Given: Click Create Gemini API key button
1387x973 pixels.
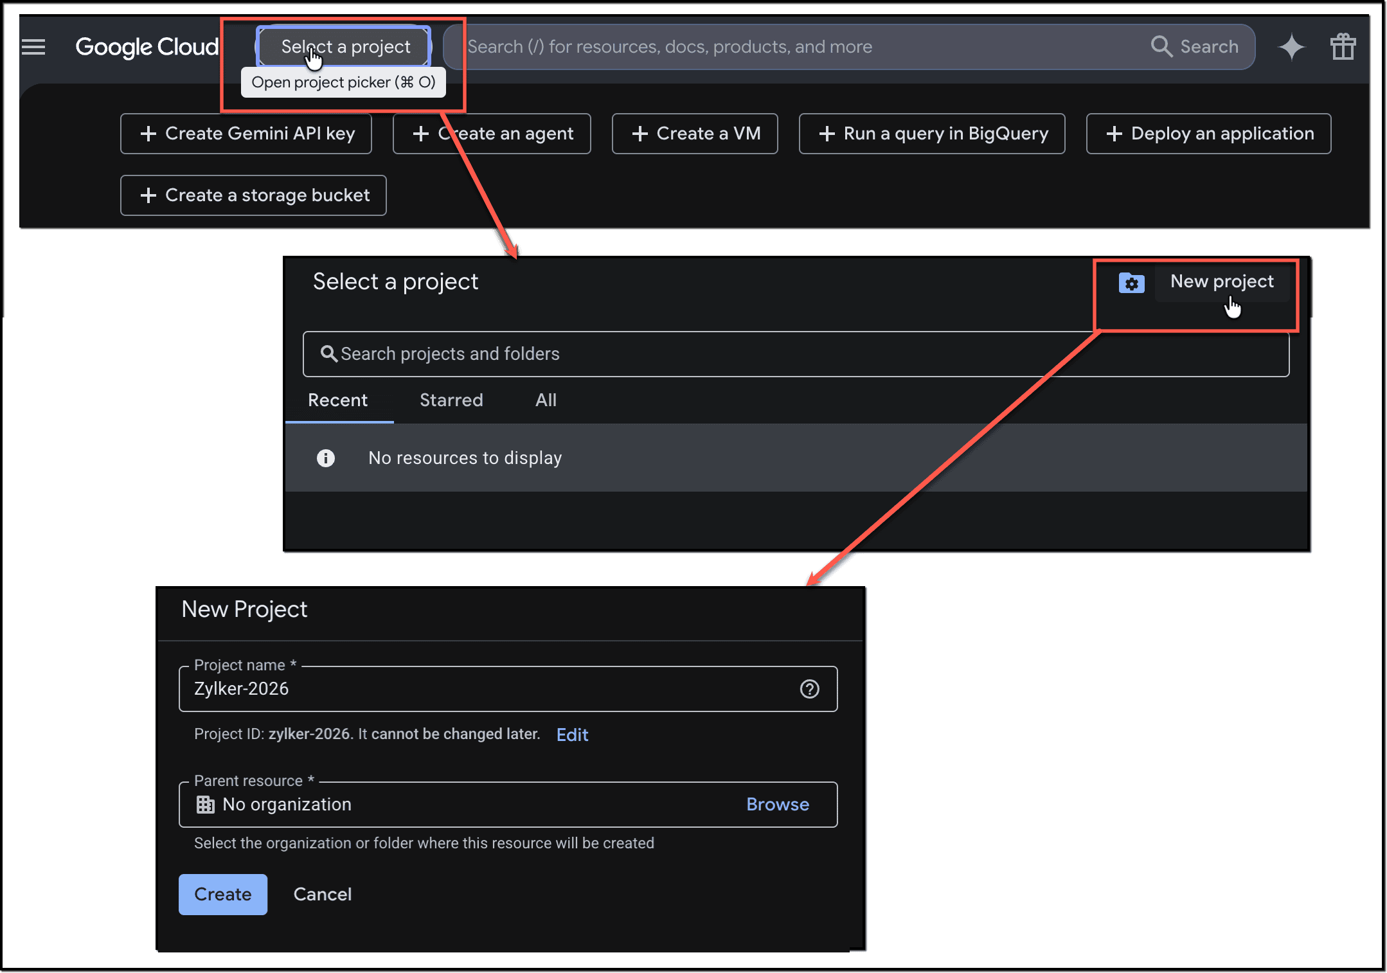Looking at the screenshot, I should (246, 134).
